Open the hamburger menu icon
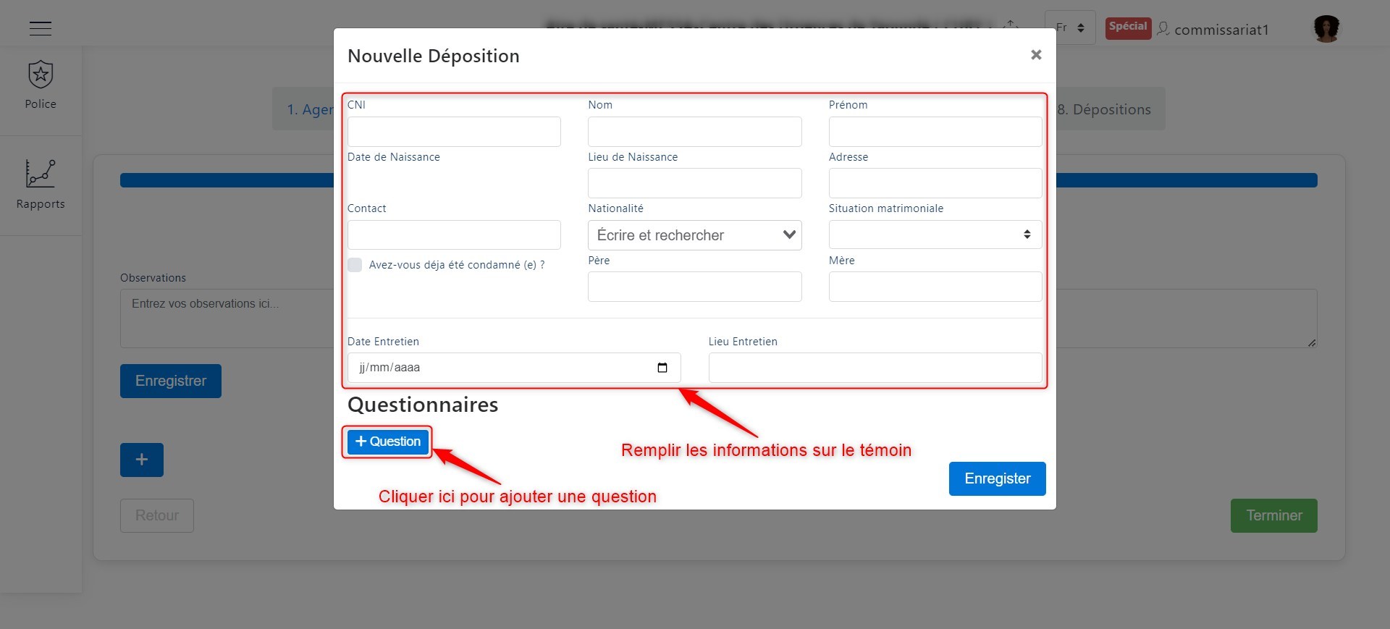Viewport: 1390px width, 629px height. (41, 28)
